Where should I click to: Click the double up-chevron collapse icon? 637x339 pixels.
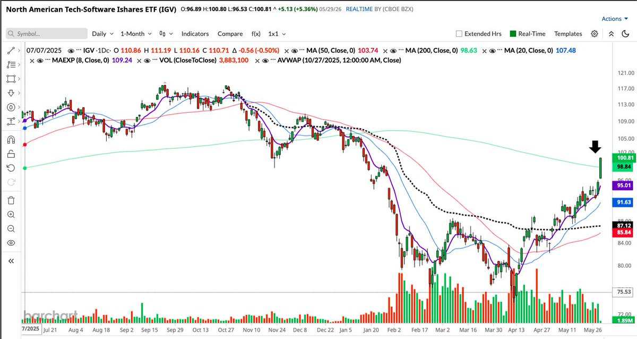pos(611,33)
